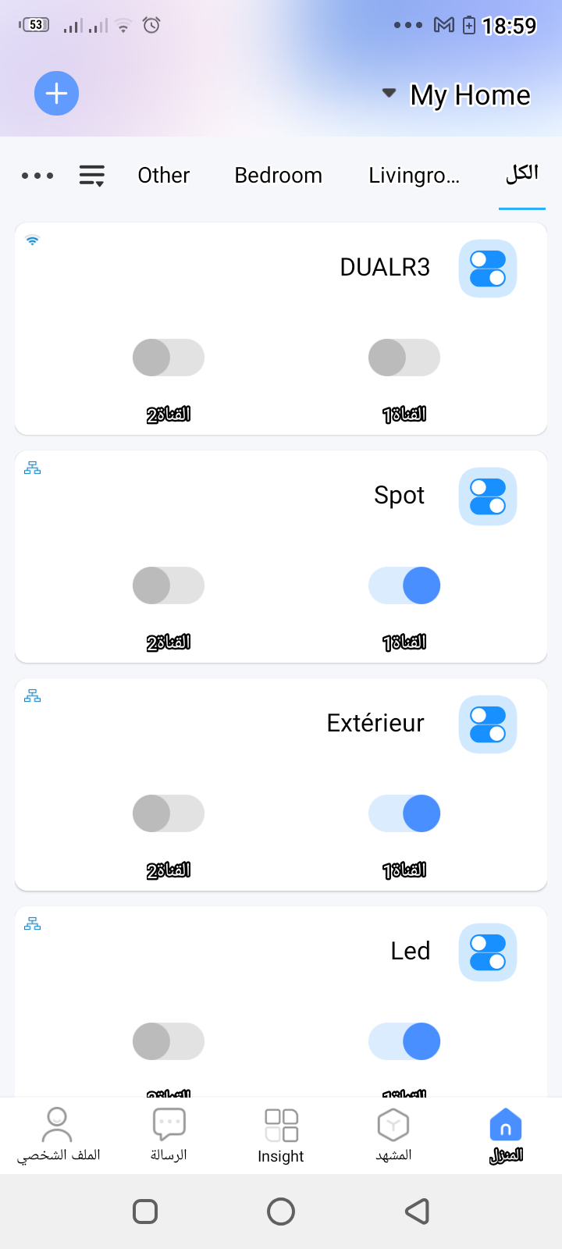562x1249 pixels.
Task: Open the Insight tab in bottom bar
Action: tap(281, 1136)
